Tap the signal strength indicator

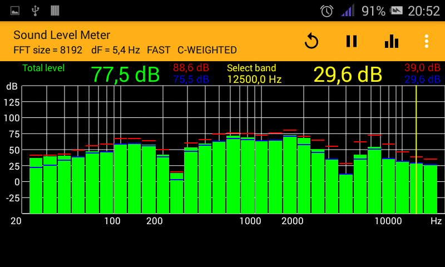point(348,11)
